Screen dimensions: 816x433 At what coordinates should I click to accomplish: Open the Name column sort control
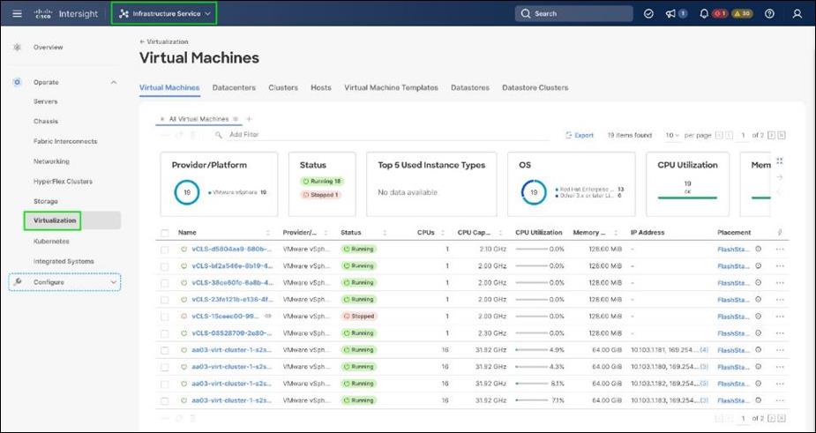click(268, 233)
